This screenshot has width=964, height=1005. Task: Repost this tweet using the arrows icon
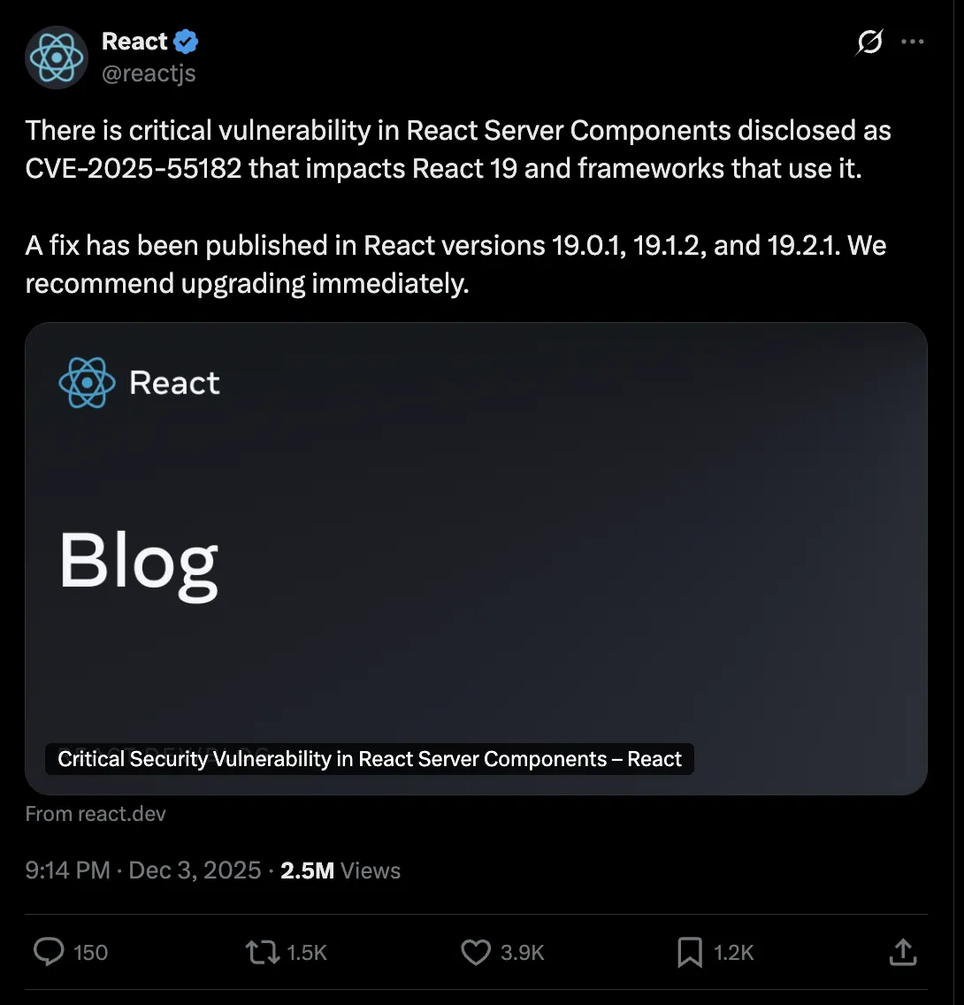(262, 952)
